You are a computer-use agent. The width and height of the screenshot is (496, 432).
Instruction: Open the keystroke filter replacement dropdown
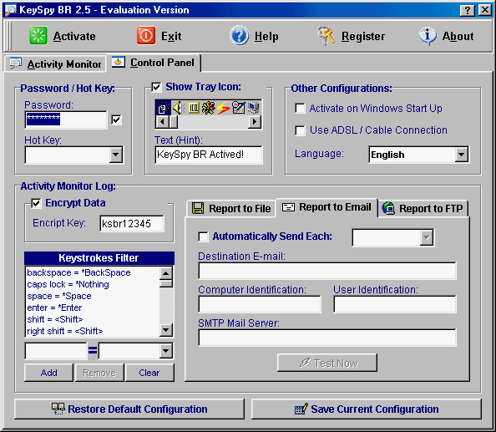(166, 351)
